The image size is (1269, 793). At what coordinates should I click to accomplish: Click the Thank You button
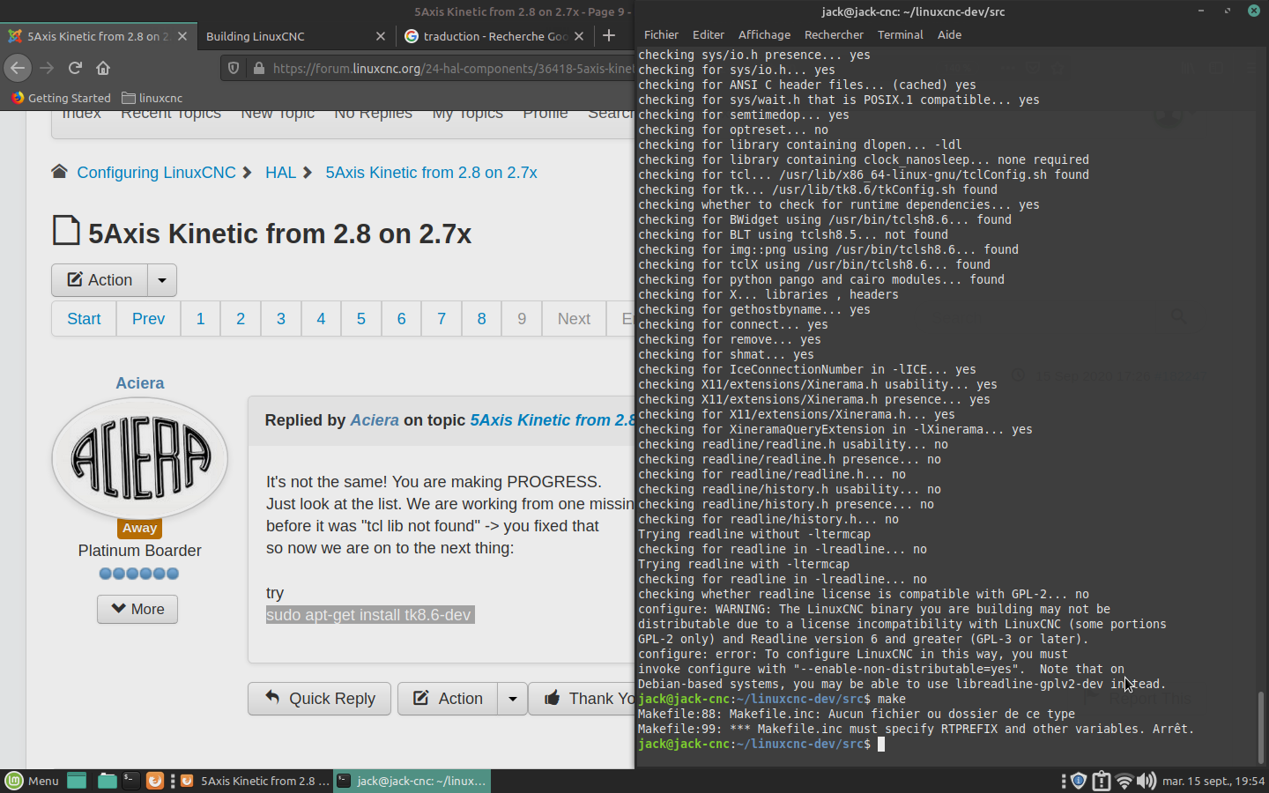coord(582,699)
